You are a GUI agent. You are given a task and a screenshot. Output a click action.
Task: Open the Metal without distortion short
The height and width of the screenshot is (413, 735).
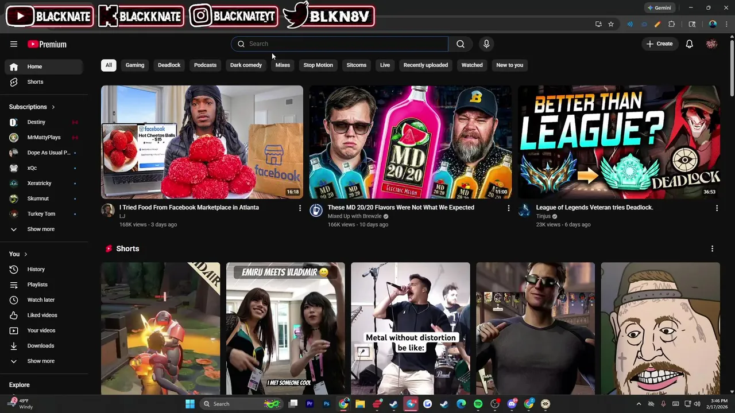pos(411,329)
